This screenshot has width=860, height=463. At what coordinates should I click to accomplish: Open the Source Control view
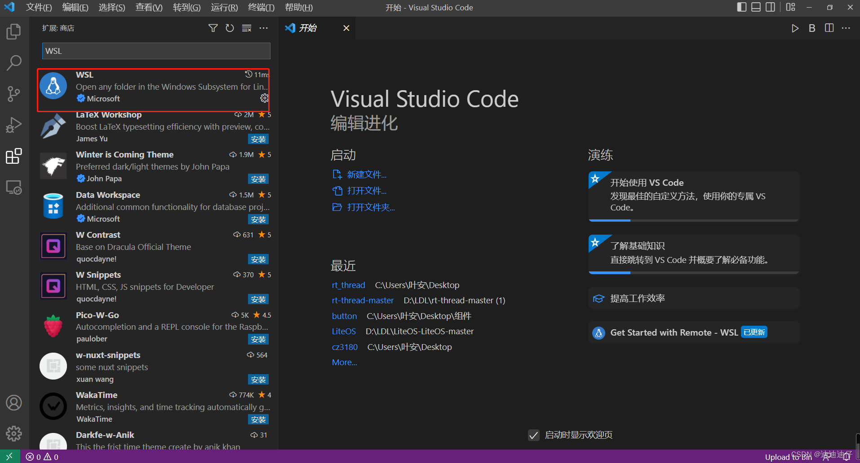coord(14,94)
